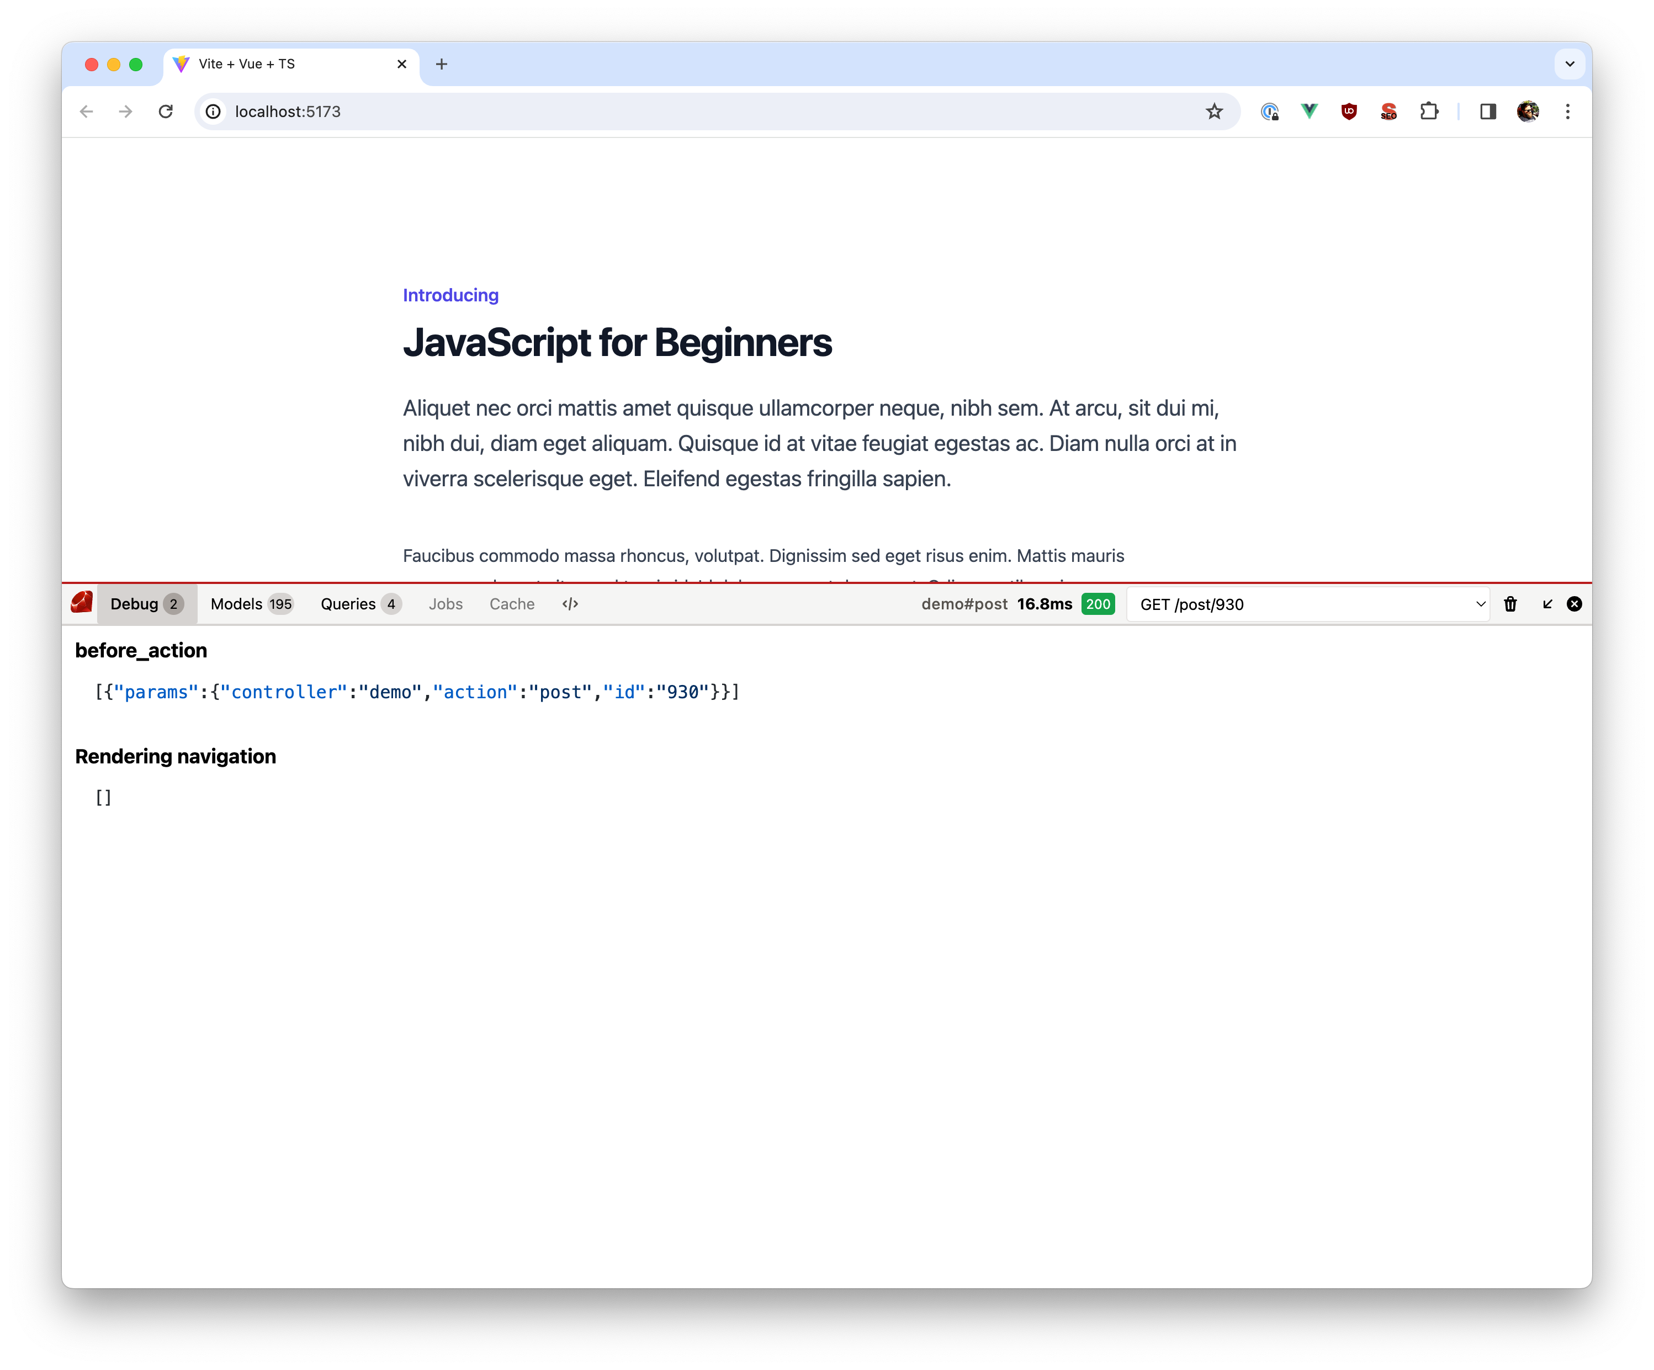
Task: Close the debug bar with the X button
Action: (1573, 603)
